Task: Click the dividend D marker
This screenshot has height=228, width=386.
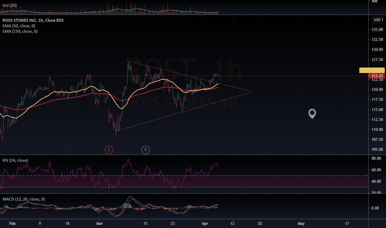Action: coord(145,150)
